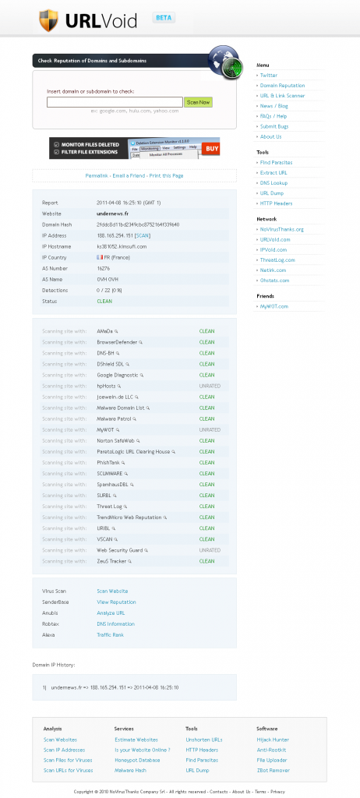Image resolution: width=360 pixels, height=798 pixels.
Task: Click the Permalink link
Action: click(97, 175)
